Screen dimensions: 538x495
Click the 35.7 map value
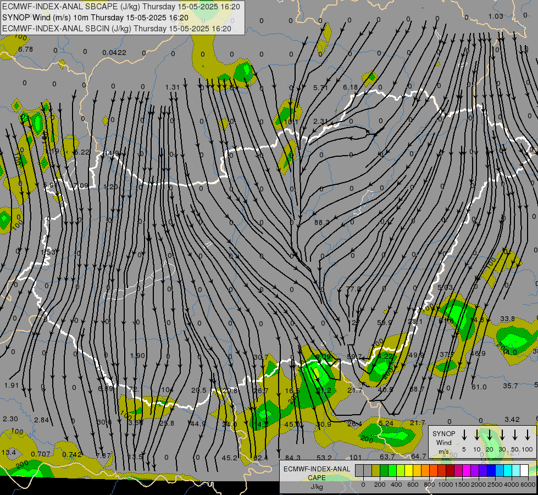pos(510,386)
